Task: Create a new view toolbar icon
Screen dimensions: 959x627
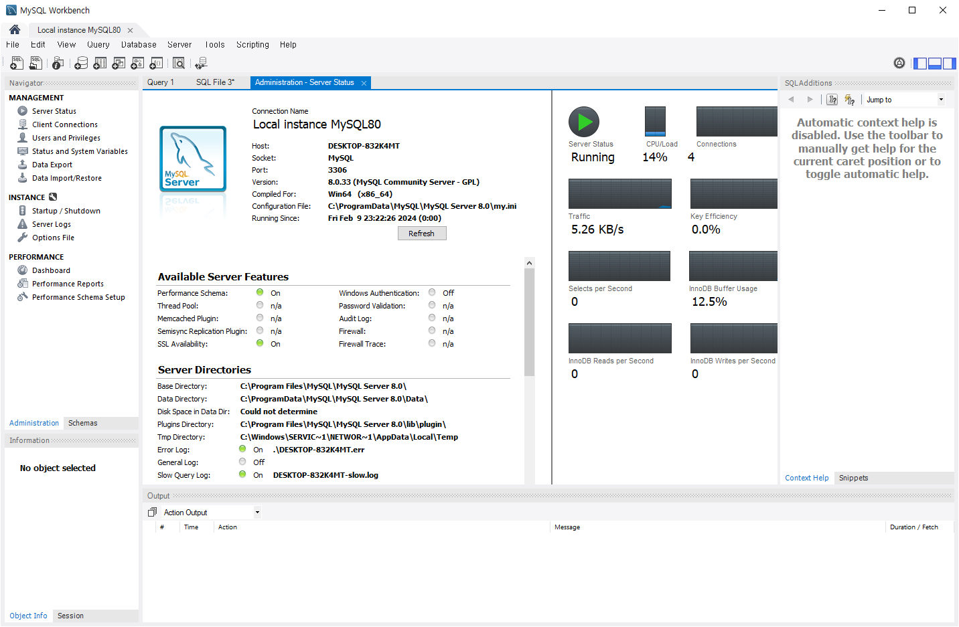Action: point(119,63)
